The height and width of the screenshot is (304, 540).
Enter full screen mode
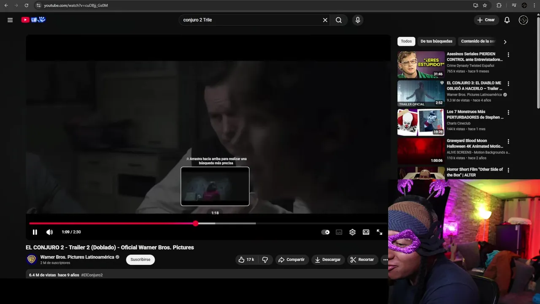(379, 232)
